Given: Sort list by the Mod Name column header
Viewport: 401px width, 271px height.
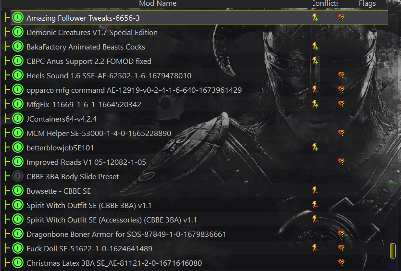Looking at the screenshot, I should (158, 3).
